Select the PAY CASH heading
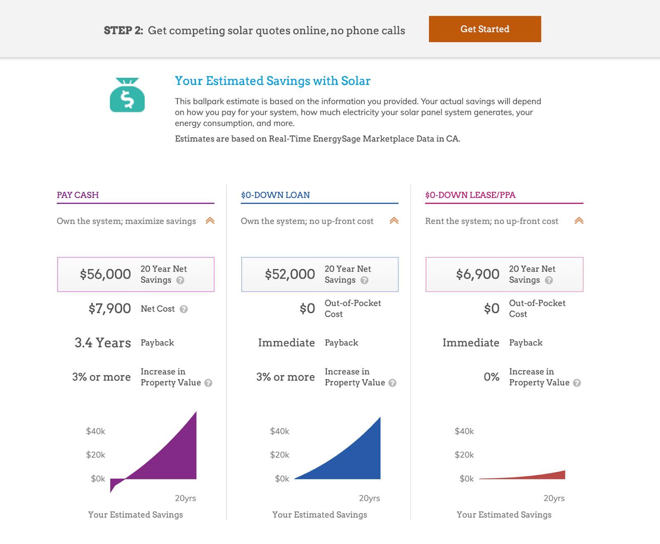 (x=78, y=195)
